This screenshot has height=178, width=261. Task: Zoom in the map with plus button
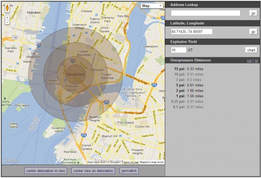(7, 18)
